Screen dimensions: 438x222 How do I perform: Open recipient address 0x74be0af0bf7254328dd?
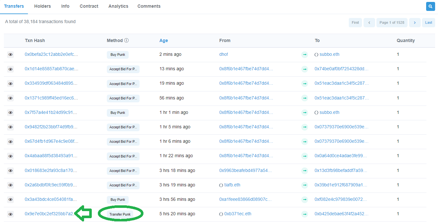(x=341, y=69)
